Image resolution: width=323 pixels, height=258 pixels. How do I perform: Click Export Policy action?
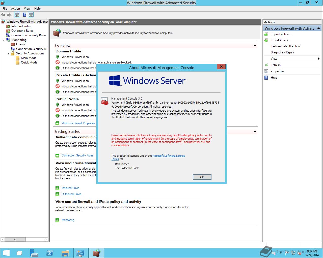280,40
